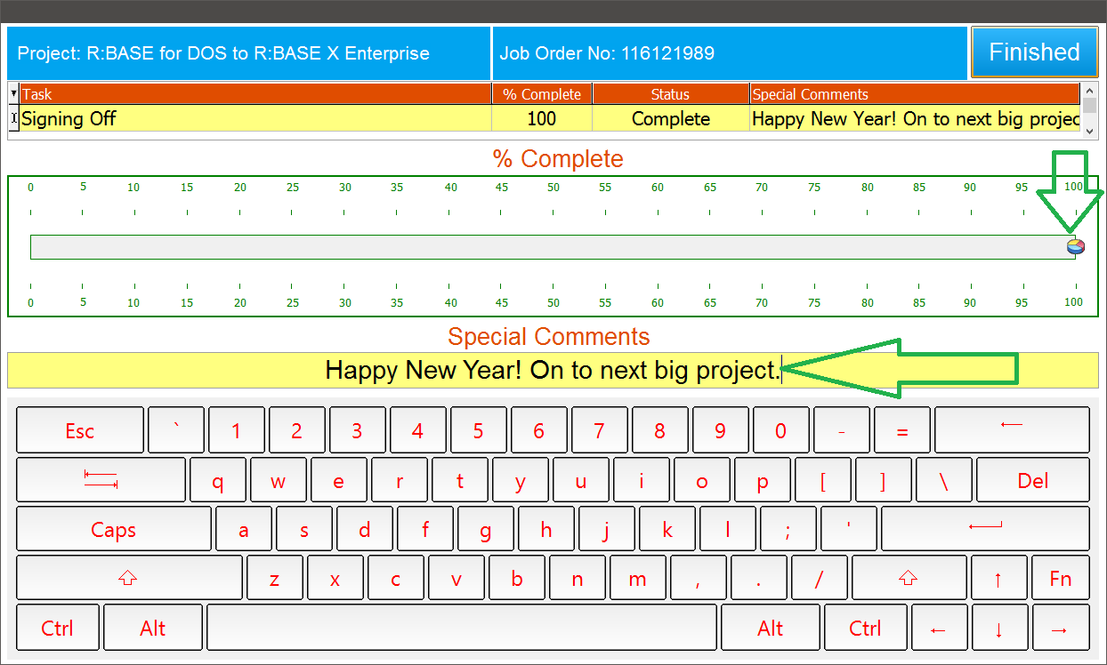
Task: Click the Finished button
Action: tap(1033, 52)
